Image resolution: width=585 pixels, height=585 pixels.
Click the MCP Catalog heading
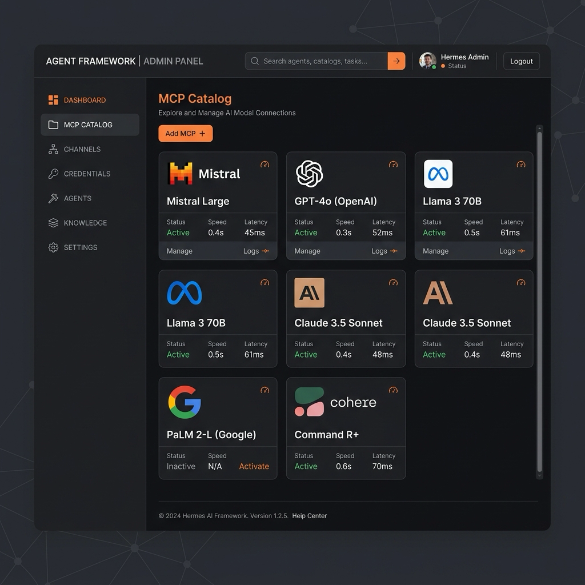pyautogui.click(x=195, y=98)
